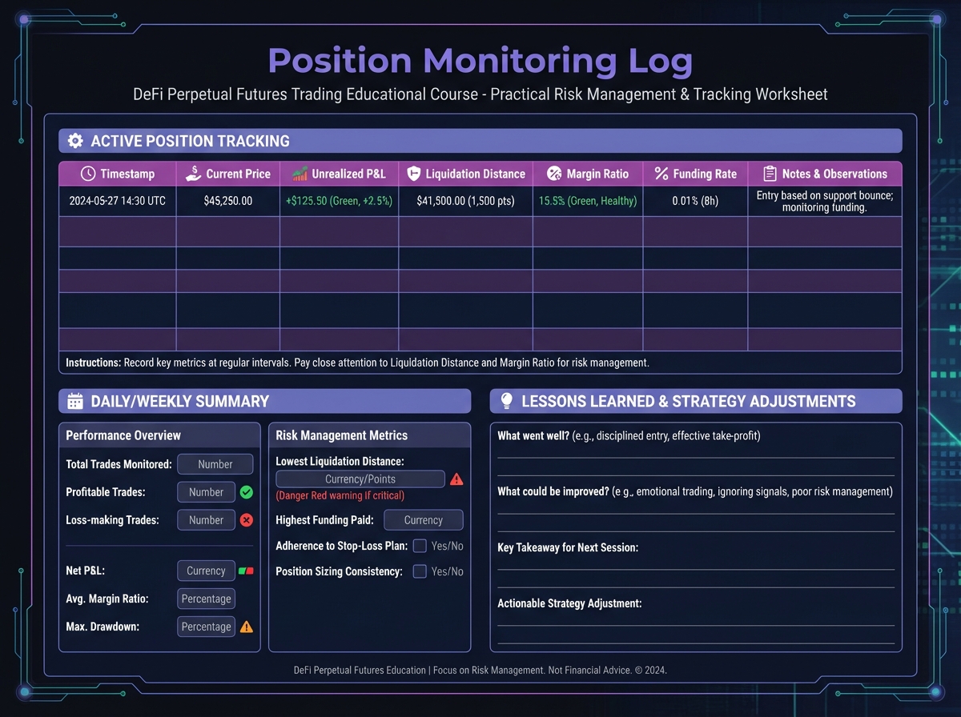Check the Adherence to Stop-Loss Plan checkbox
The height and width of the screenshot is (717, 961).
[420, 546]
